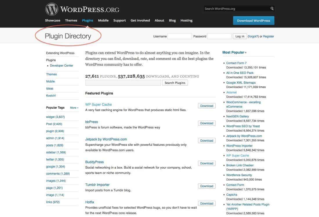This screenshot has height=217, width=319.
Task: Open the Themes link in left sidebar
Action: [x=51, y=74]
